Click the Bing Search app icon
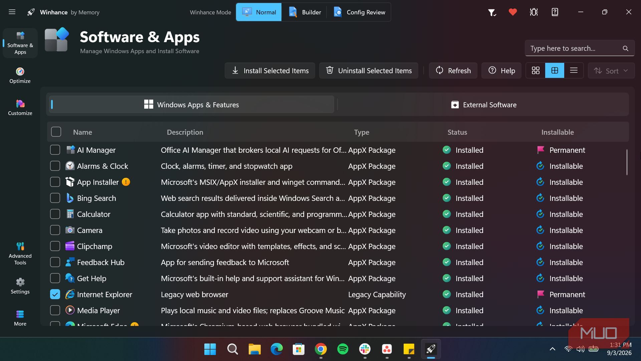641x361 pixels. (x=70, y=198)
